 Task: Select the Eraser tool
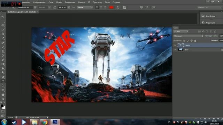pyautogui.click(x=3, y=60)
